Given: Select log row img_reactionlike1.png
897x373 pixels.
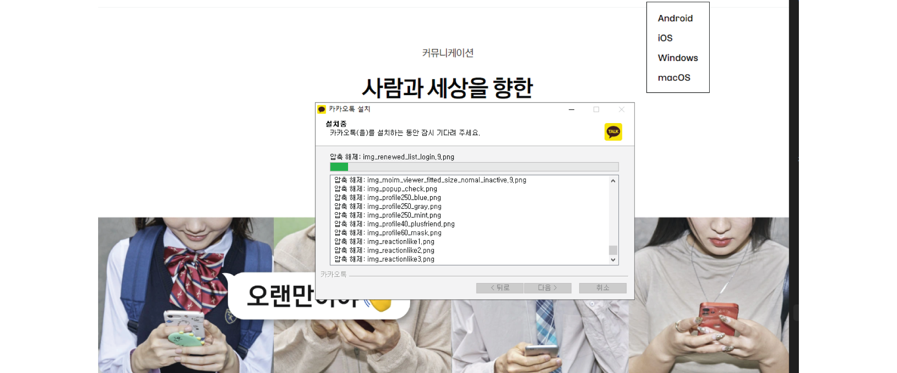Looking at the screenshot, I should tap(384, 242).
